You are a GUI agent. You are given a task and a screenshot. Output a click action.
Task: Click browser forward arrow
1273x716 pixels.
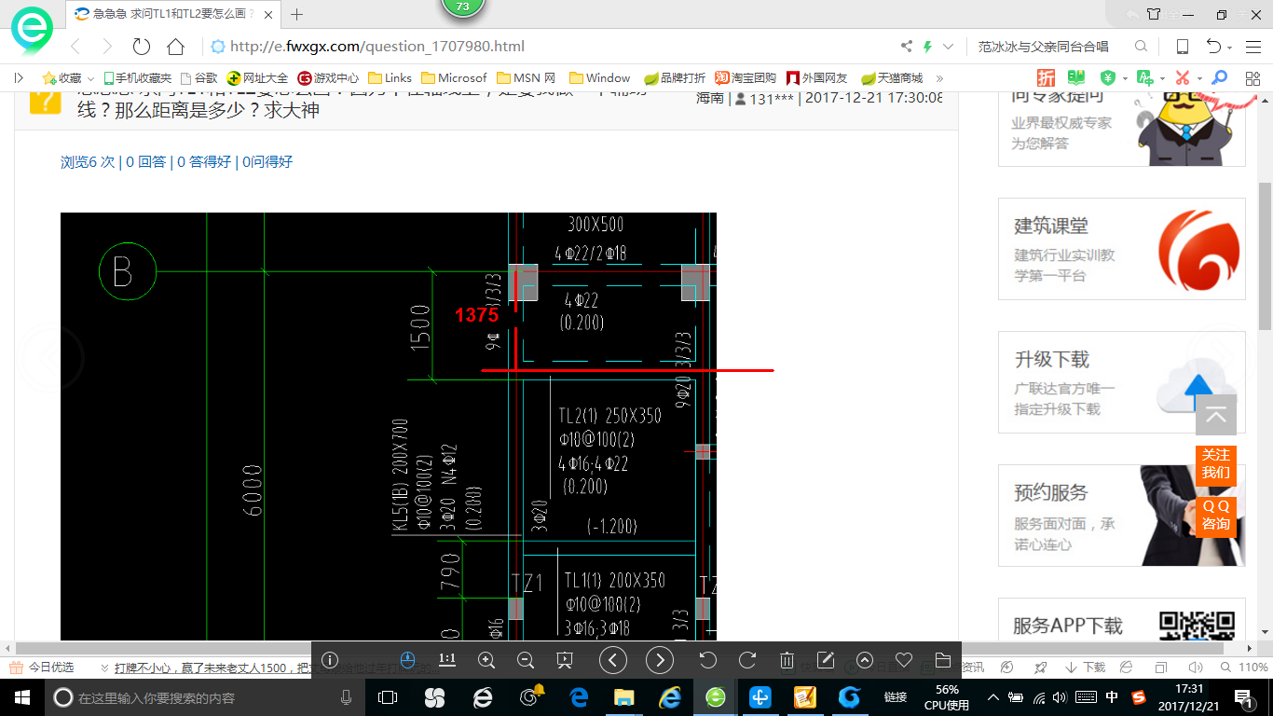[x=107, y=47]
